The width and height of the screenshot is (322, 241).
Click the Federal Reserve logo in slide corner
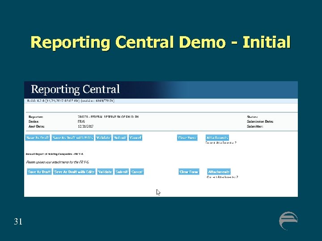[x=288, y=221]
